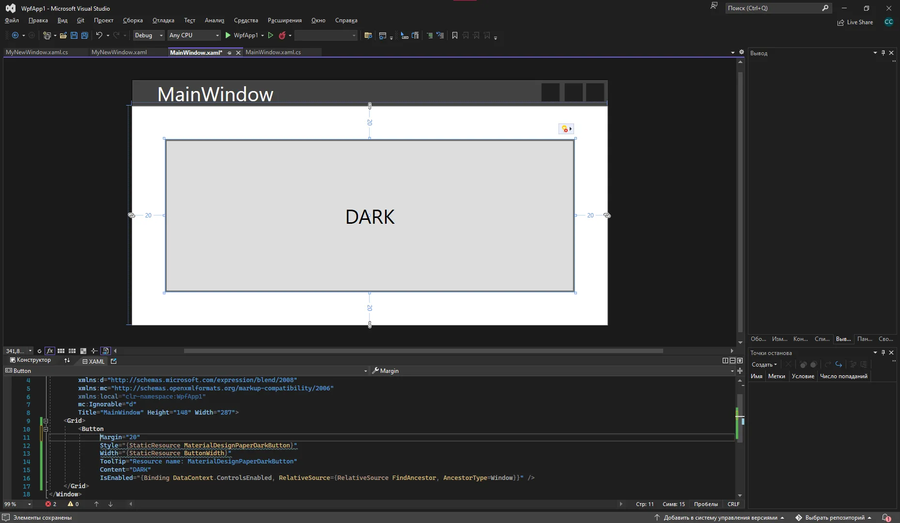
Task: Click the bookmark toggle icon in toolbar
Action: [454, 35]
